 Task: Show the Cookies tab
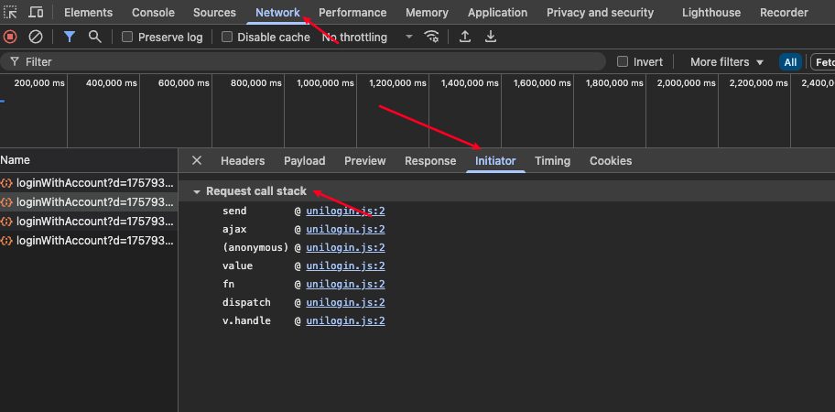click(611, 161)
